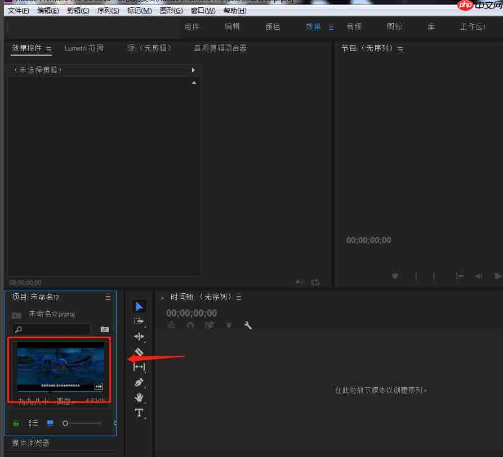Toggle Linked Selection in timeline

tap(210, 325)
